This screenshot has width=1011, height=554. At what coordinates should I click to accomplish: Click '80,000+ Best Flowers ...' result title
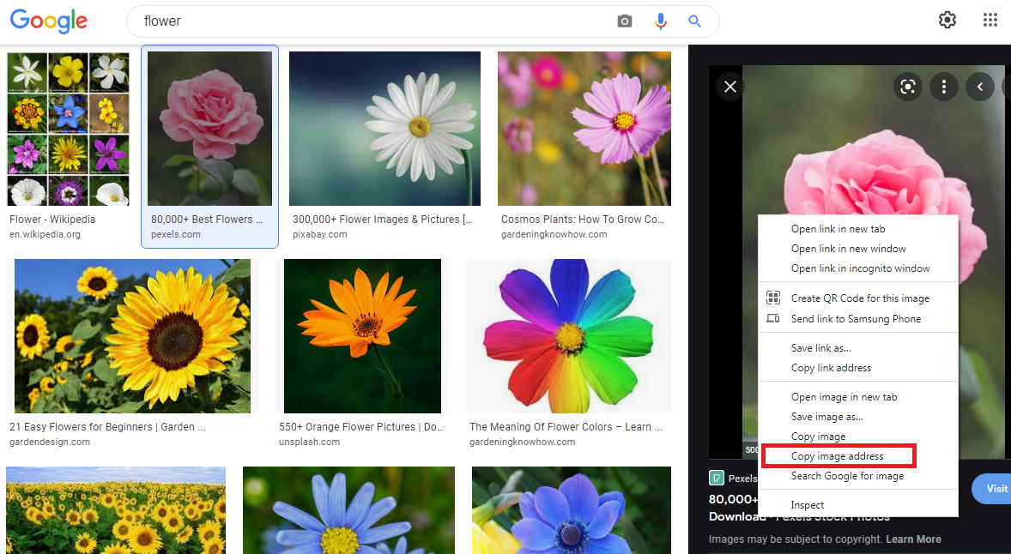[206, 219]
